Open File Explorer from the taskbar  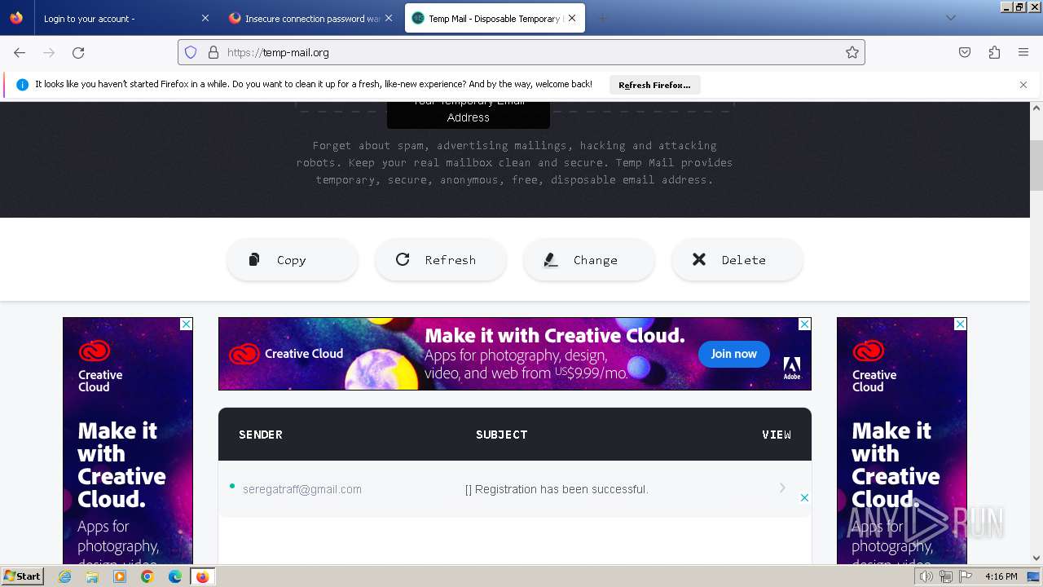[x=92, y=576]
